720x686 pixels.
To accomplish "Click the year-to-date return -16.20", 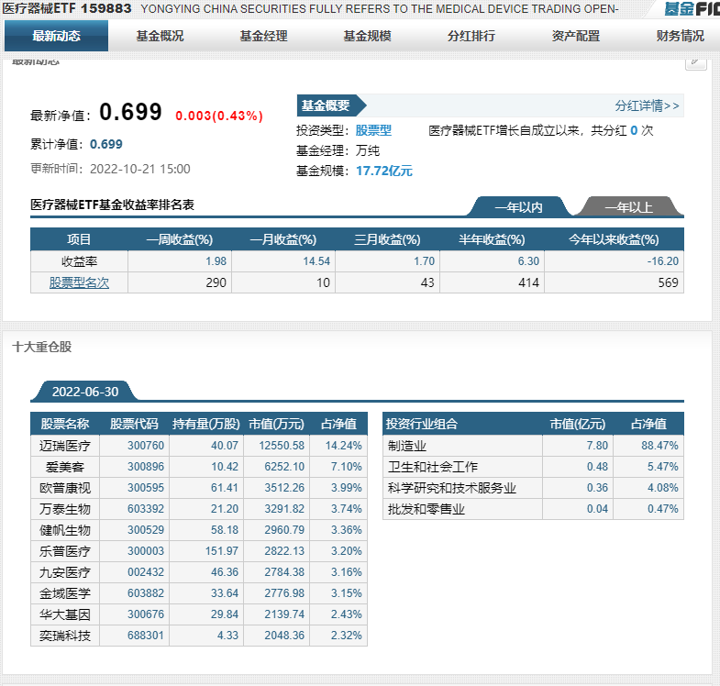I will pos(662,260).
